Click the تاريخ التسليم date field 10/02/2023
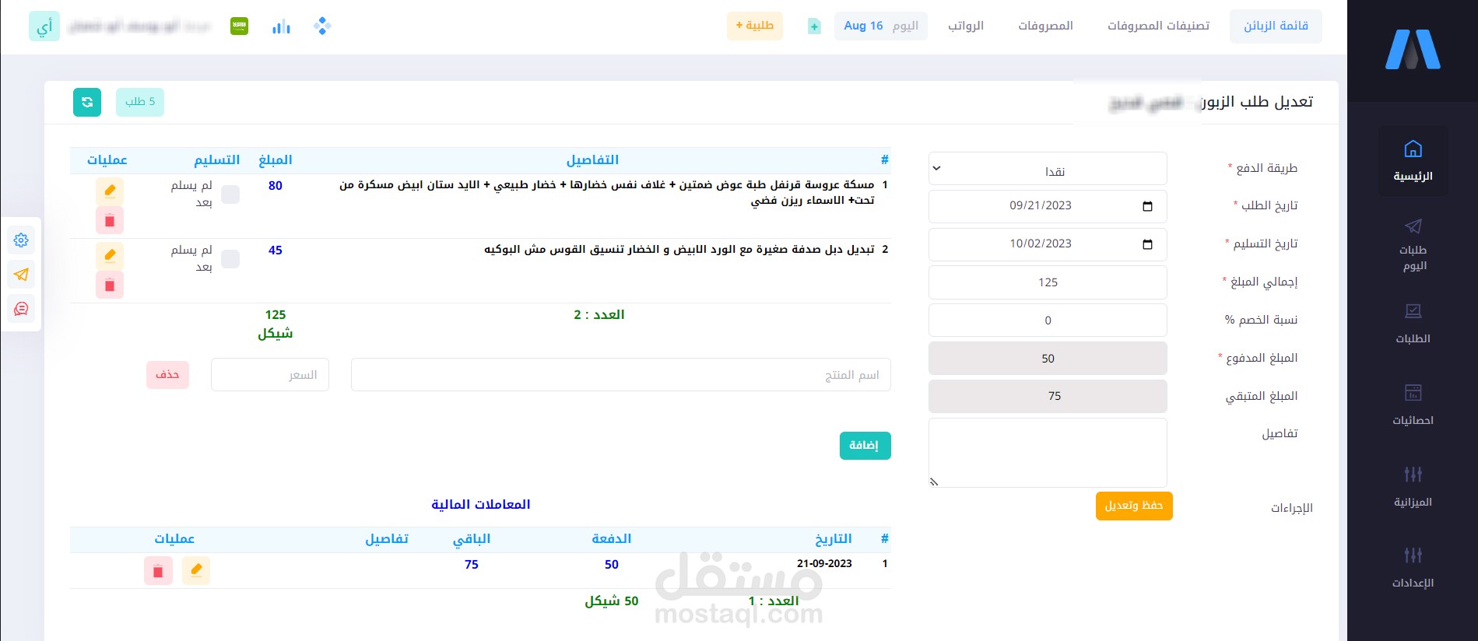The image size is (1478, 641). tap(1048, 244)
